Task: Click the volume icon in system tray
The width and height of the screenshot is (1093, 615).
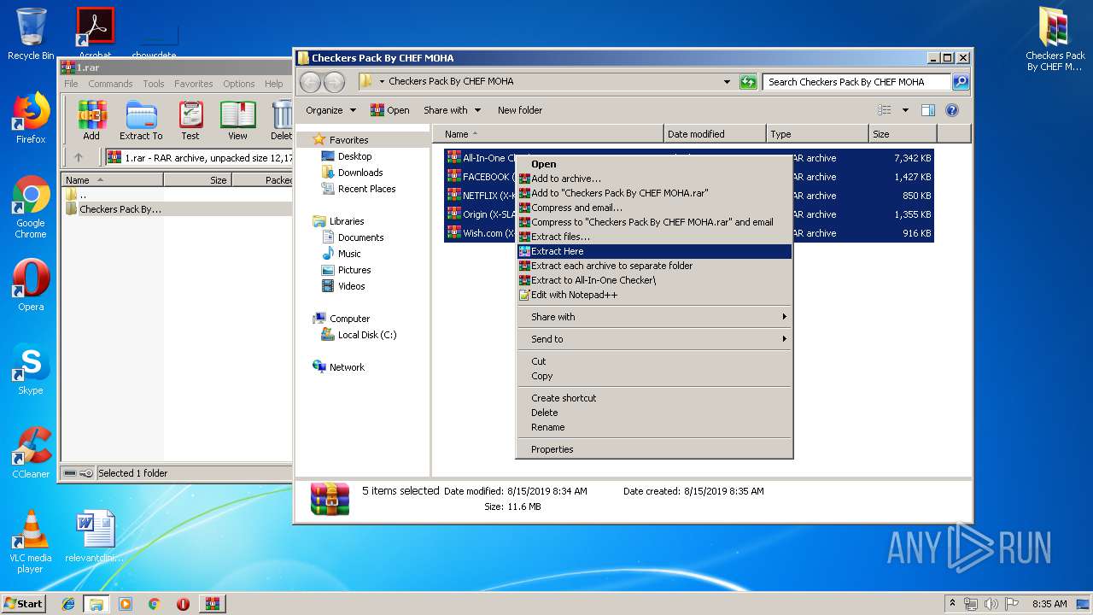Action: [991, 604]
